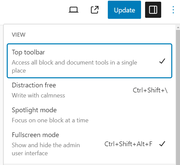Click the VIEW section heading
The image size is (180, 165).
click(18, 35)
